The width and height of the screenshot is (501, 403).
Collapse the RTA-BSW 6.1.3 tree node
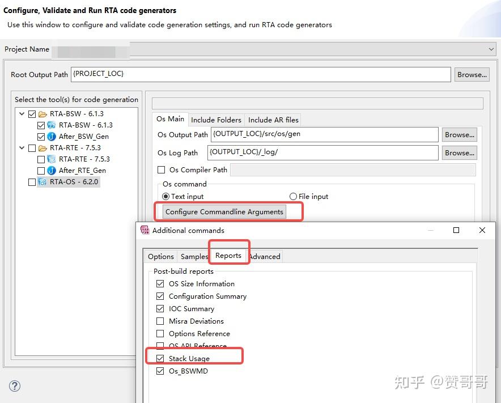coord(23,113)
